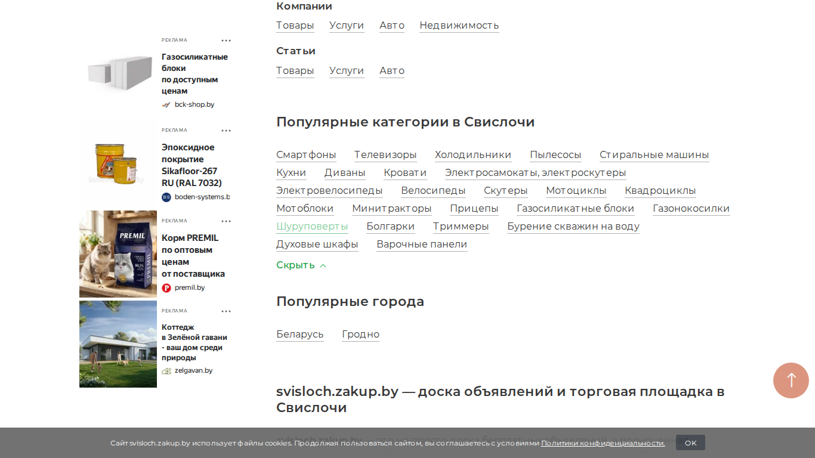Open Политики конфиденциальности link
Screen dimensions: 815x458
pyautogui.click(x=603, y=443)
